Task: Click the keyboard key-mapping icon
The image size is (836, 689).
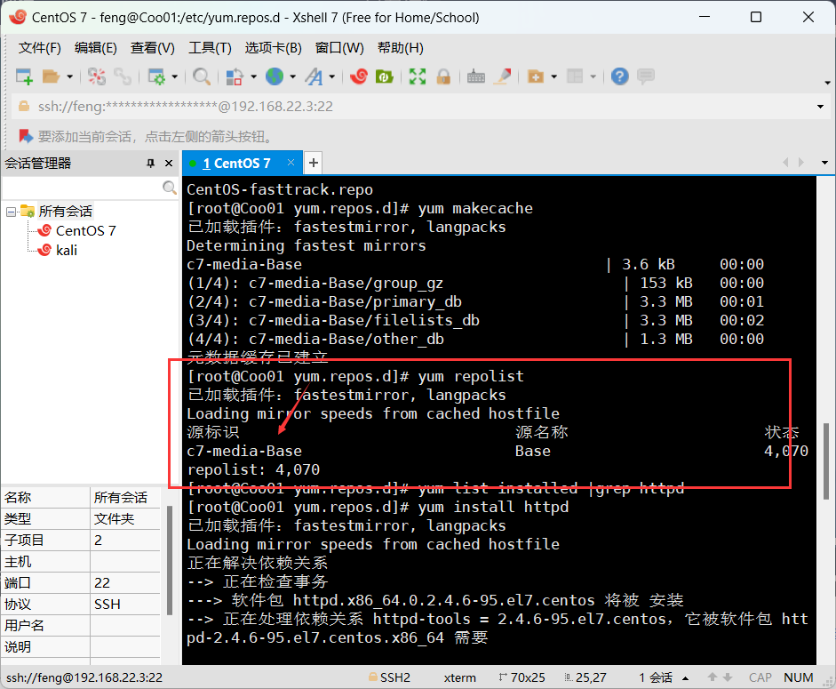Action: 476,76
